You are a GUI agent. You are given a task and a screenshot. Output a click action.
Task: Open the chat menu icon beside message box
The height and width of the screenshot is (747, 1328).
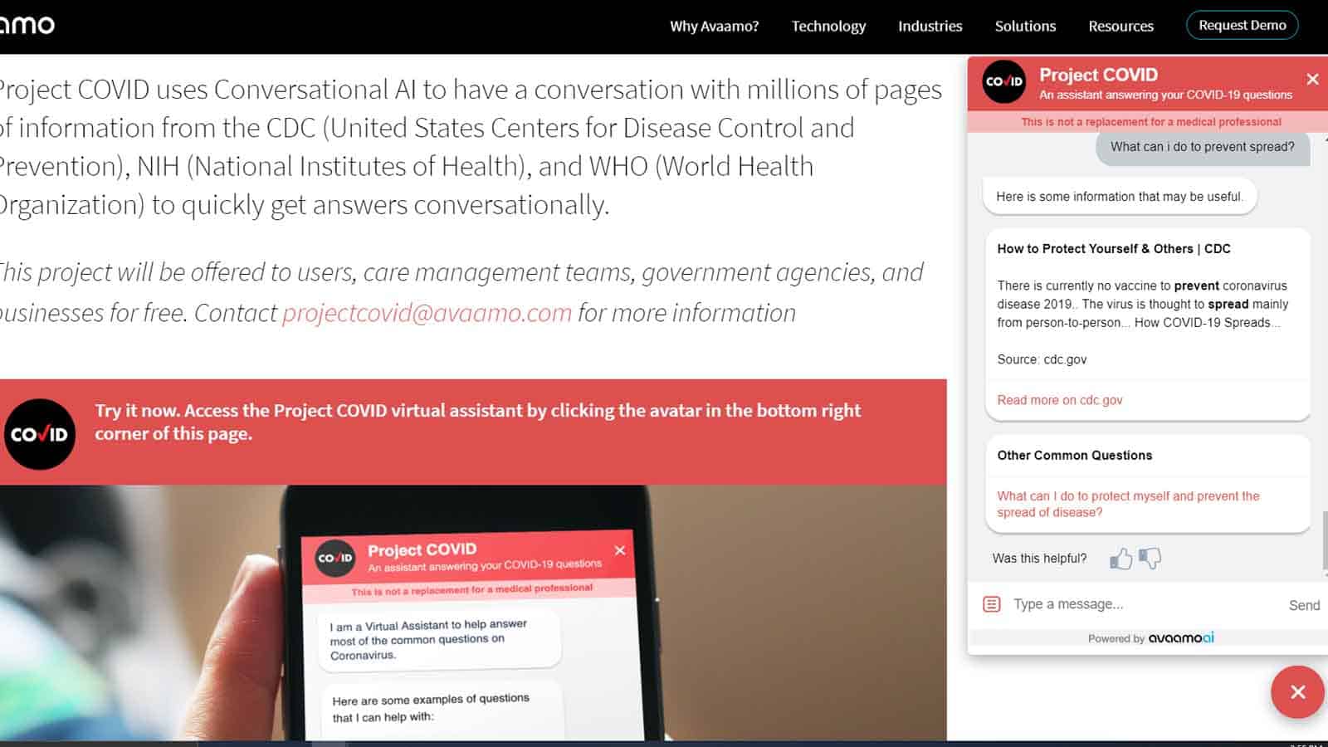point(991,604)
